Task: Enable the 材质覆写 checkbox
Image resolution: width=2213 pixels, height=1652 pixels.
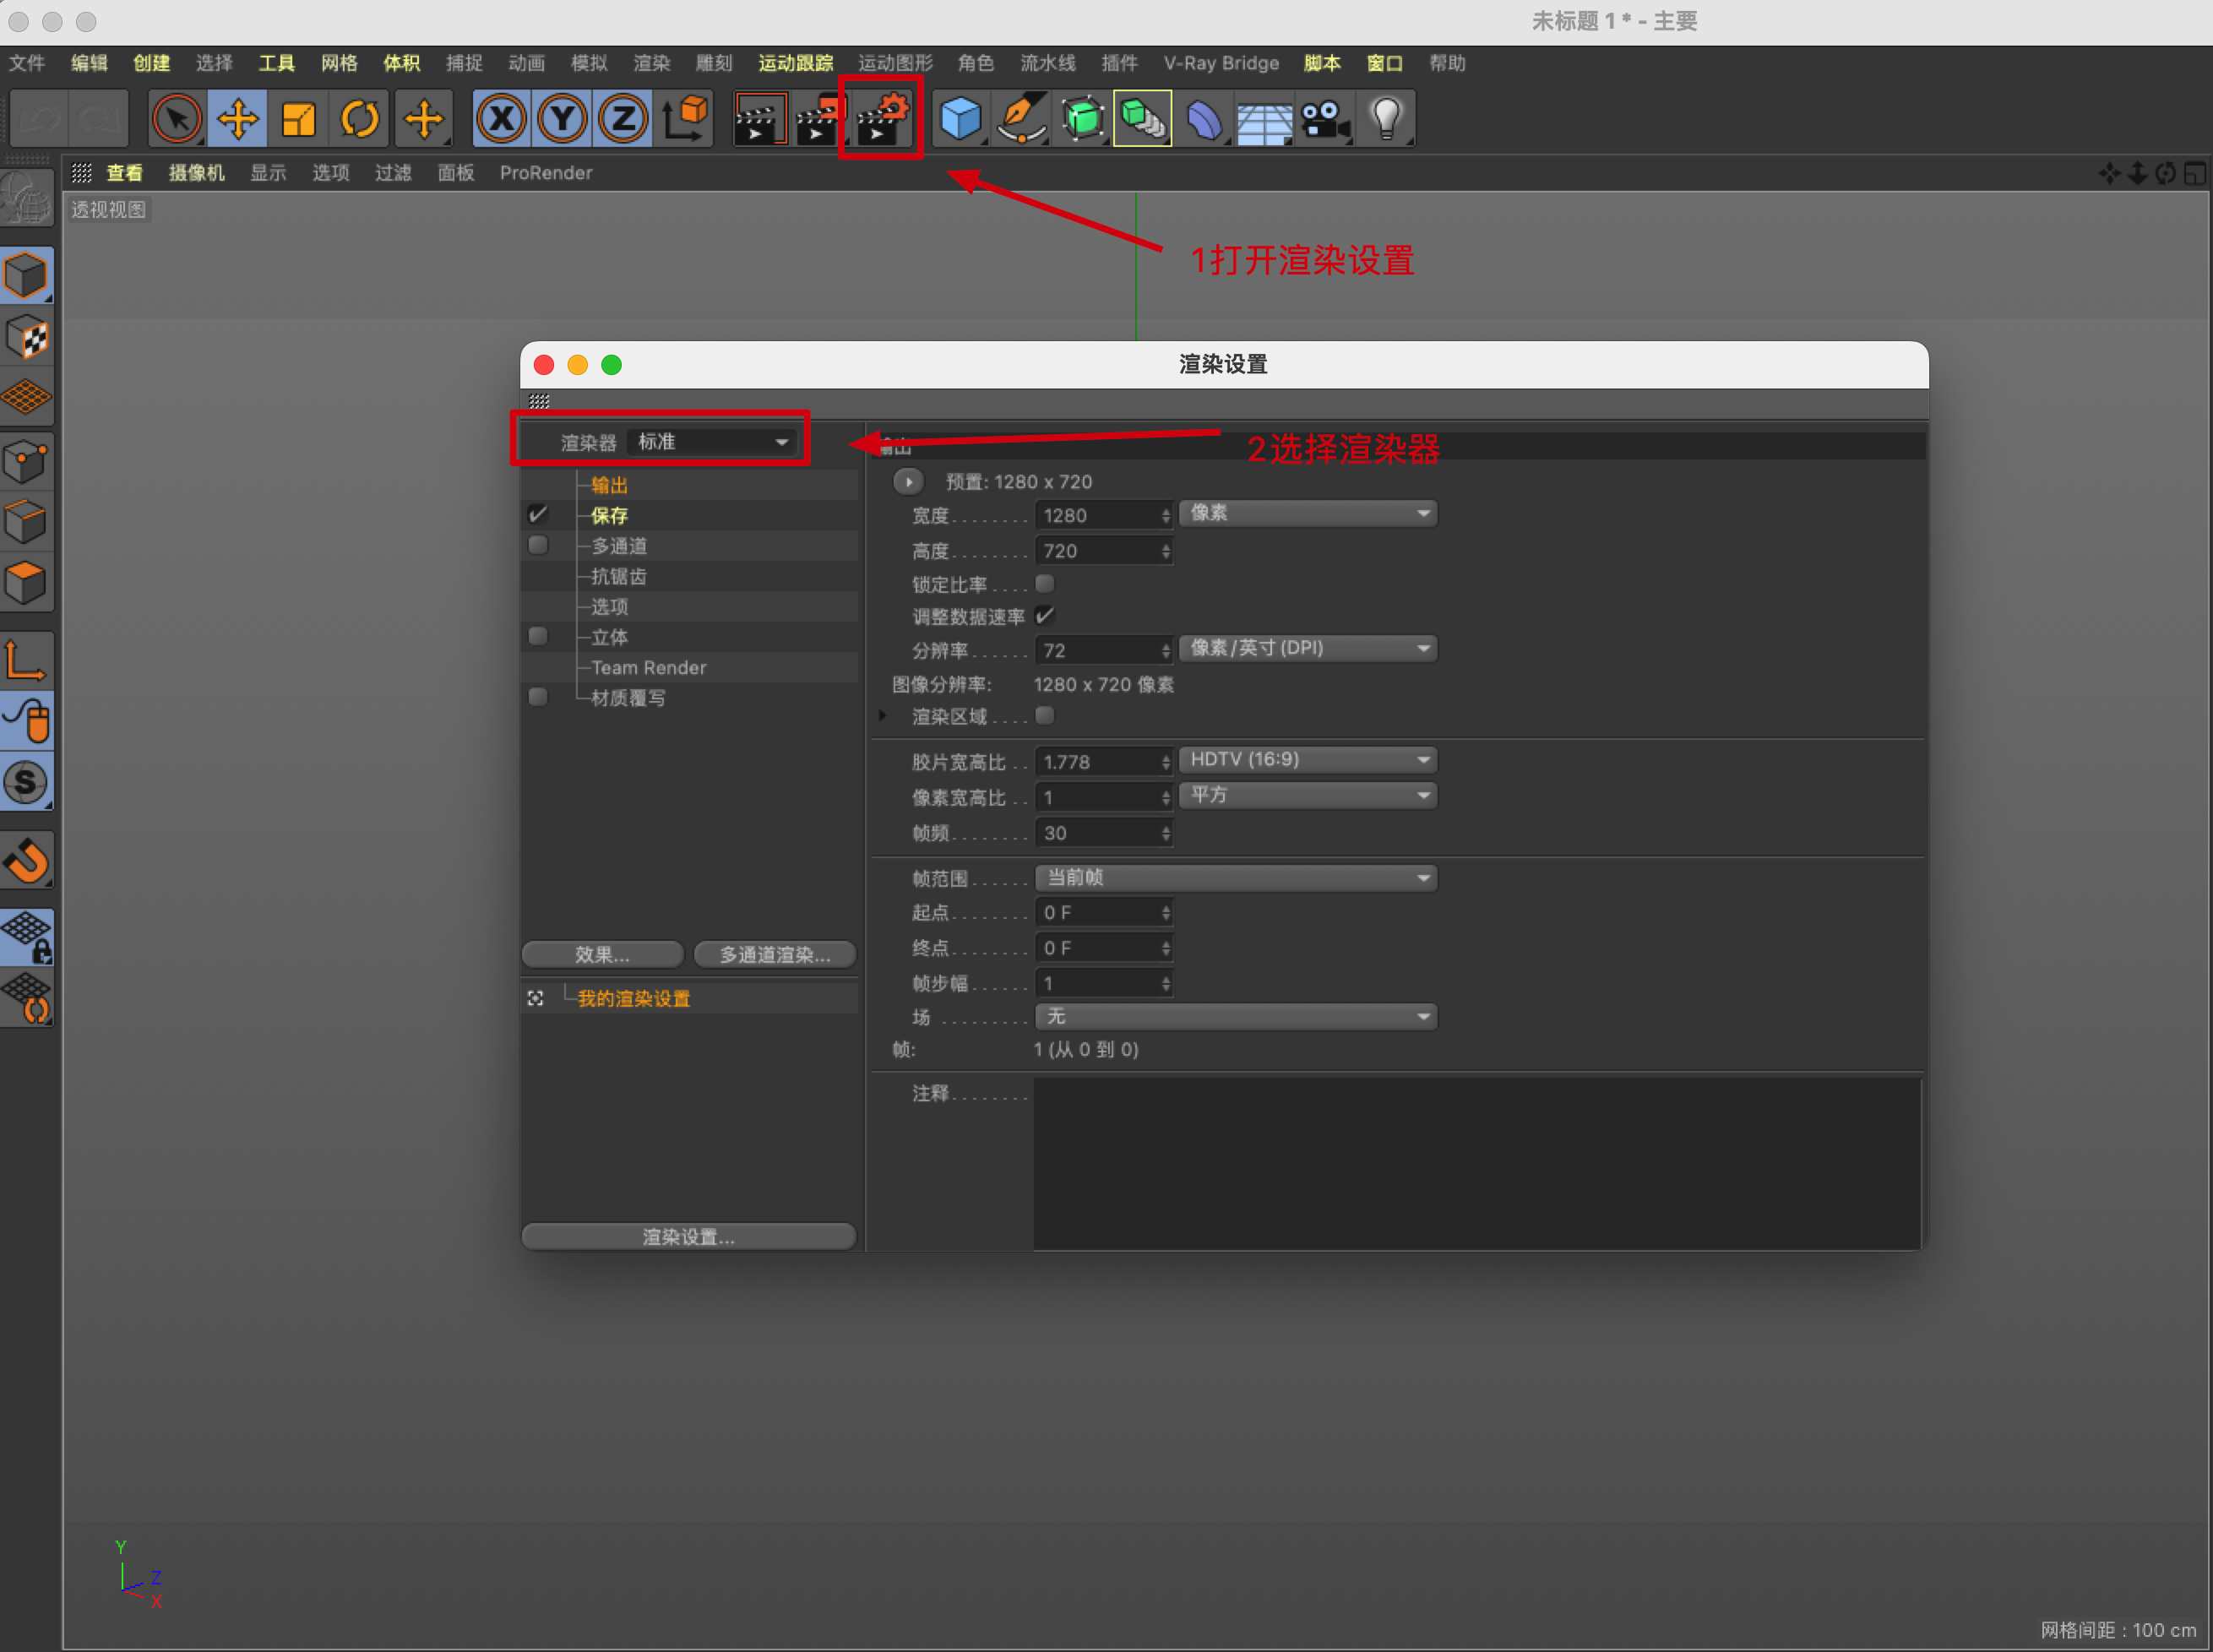Action: [x=538, y=697]
